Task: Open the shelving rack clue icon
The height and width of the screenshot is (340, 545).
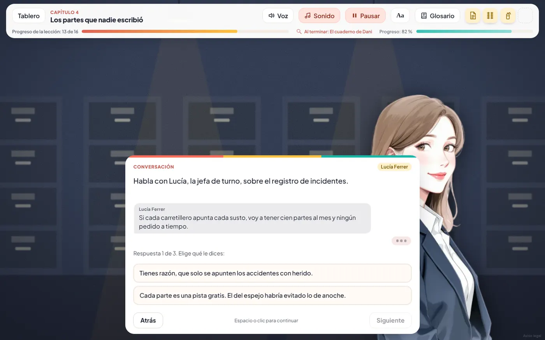Action: tap(490, 16)
